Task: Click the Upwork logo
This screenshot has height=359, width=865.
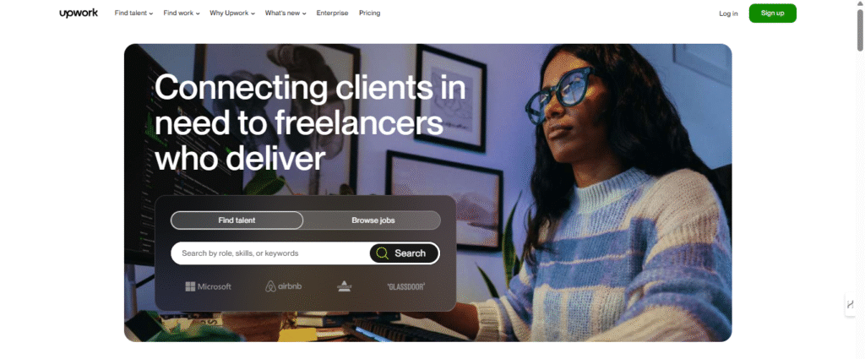Action: [x=79, y=13]
